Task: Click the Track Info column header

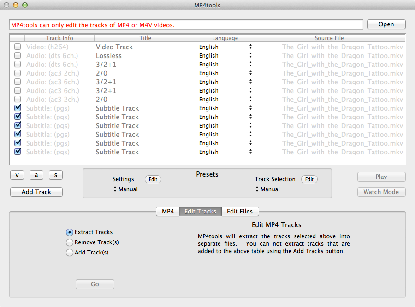Action: (59, 38)
